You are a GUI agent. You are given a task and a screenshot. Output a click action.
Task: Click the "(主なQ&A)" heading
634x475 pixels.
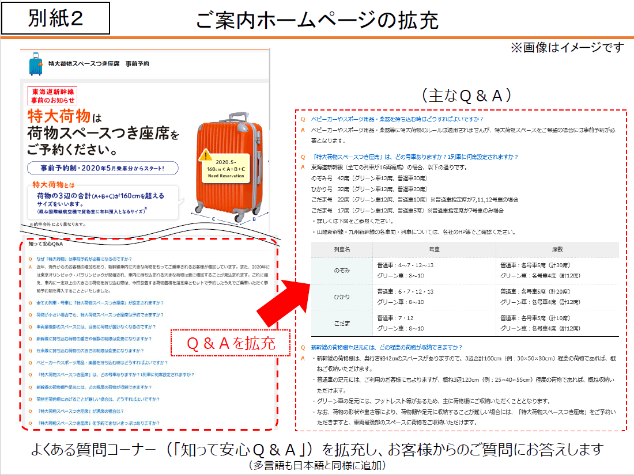tap(467, 96)
